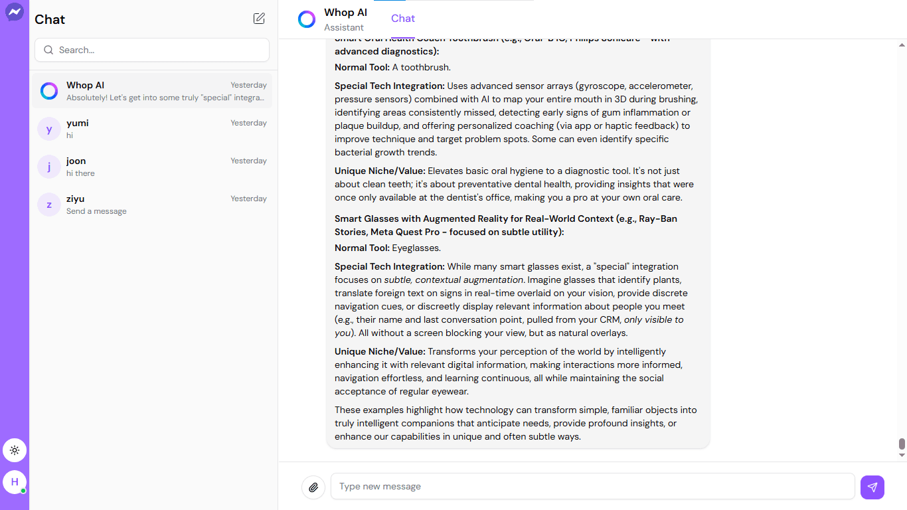Click the search magnifier icon

(48, 50)
